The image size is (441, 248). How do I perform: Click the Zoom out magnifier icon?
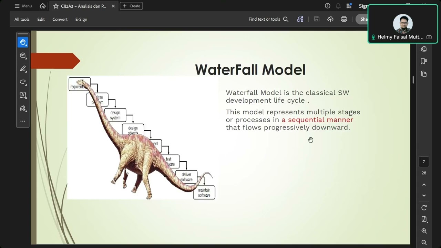[x=424, y=242]
